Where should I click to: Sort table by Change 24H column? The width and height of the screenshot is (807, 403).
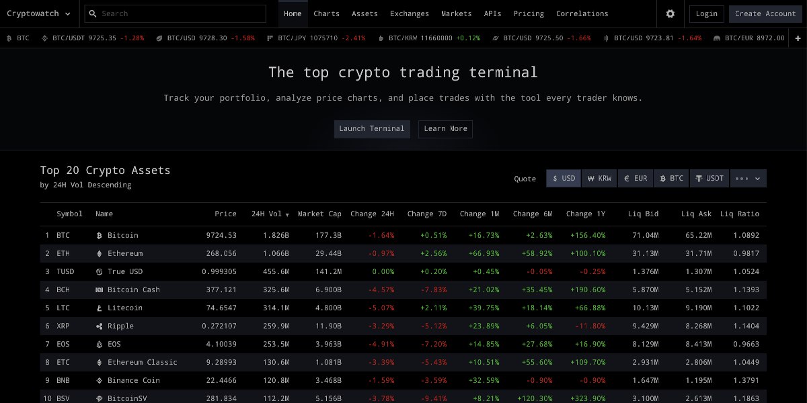pos(373,214)
